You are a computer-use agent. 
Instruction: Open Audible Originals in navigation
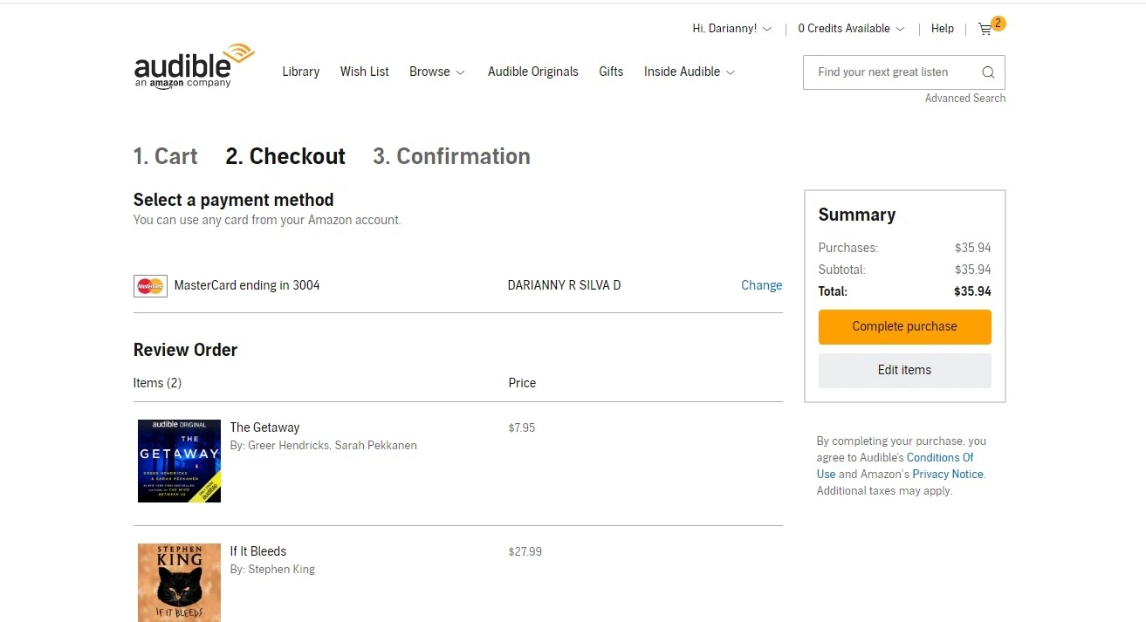532,72
